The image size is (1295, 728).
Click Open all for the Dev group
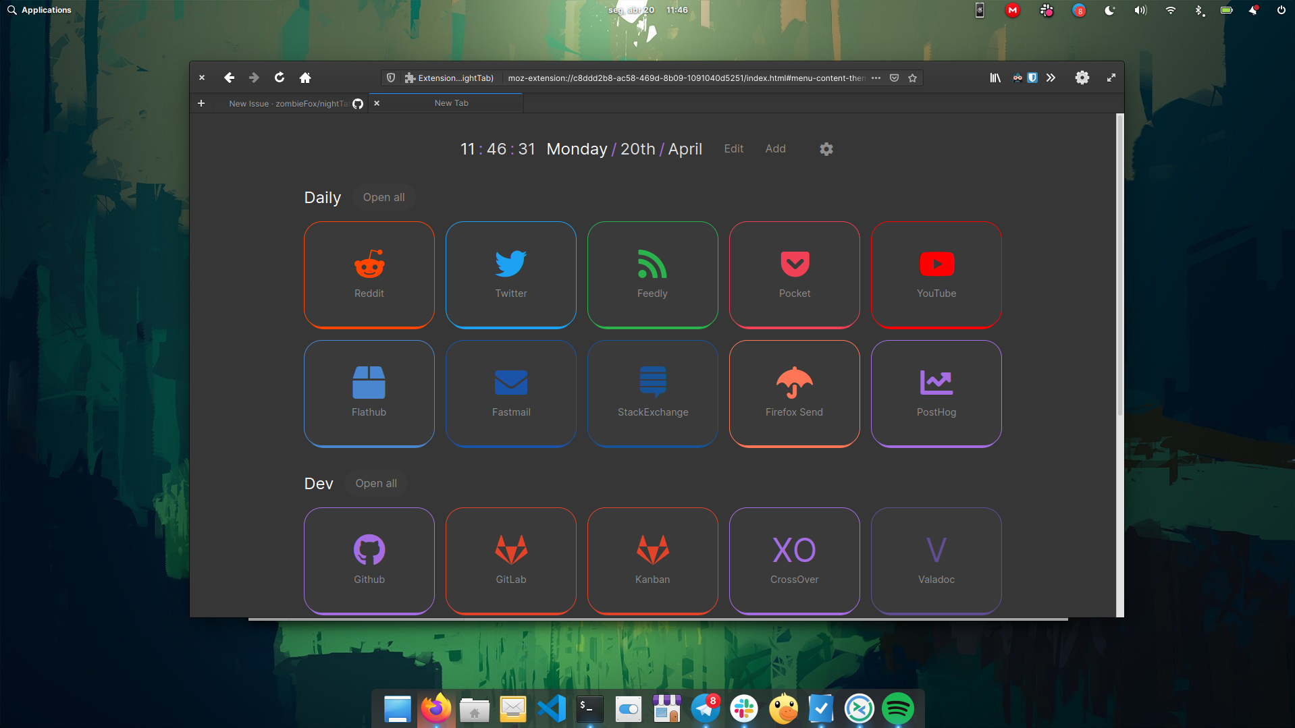click(376, 484)
